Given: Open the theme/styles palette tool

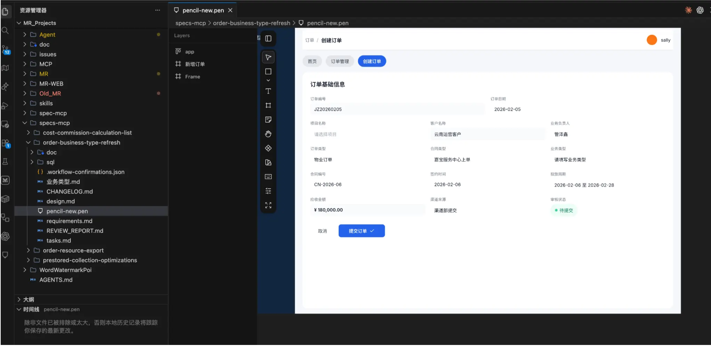Looking at the screenshot, I should (268, 162).
